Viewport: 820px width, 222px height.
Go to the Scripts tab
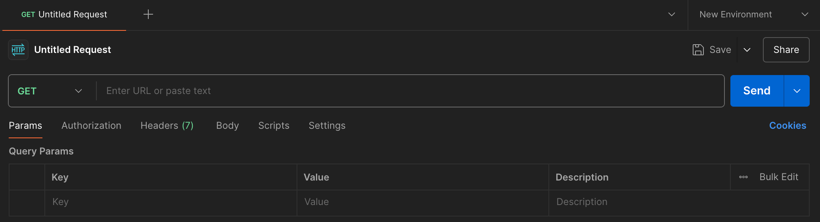[274, 126]
